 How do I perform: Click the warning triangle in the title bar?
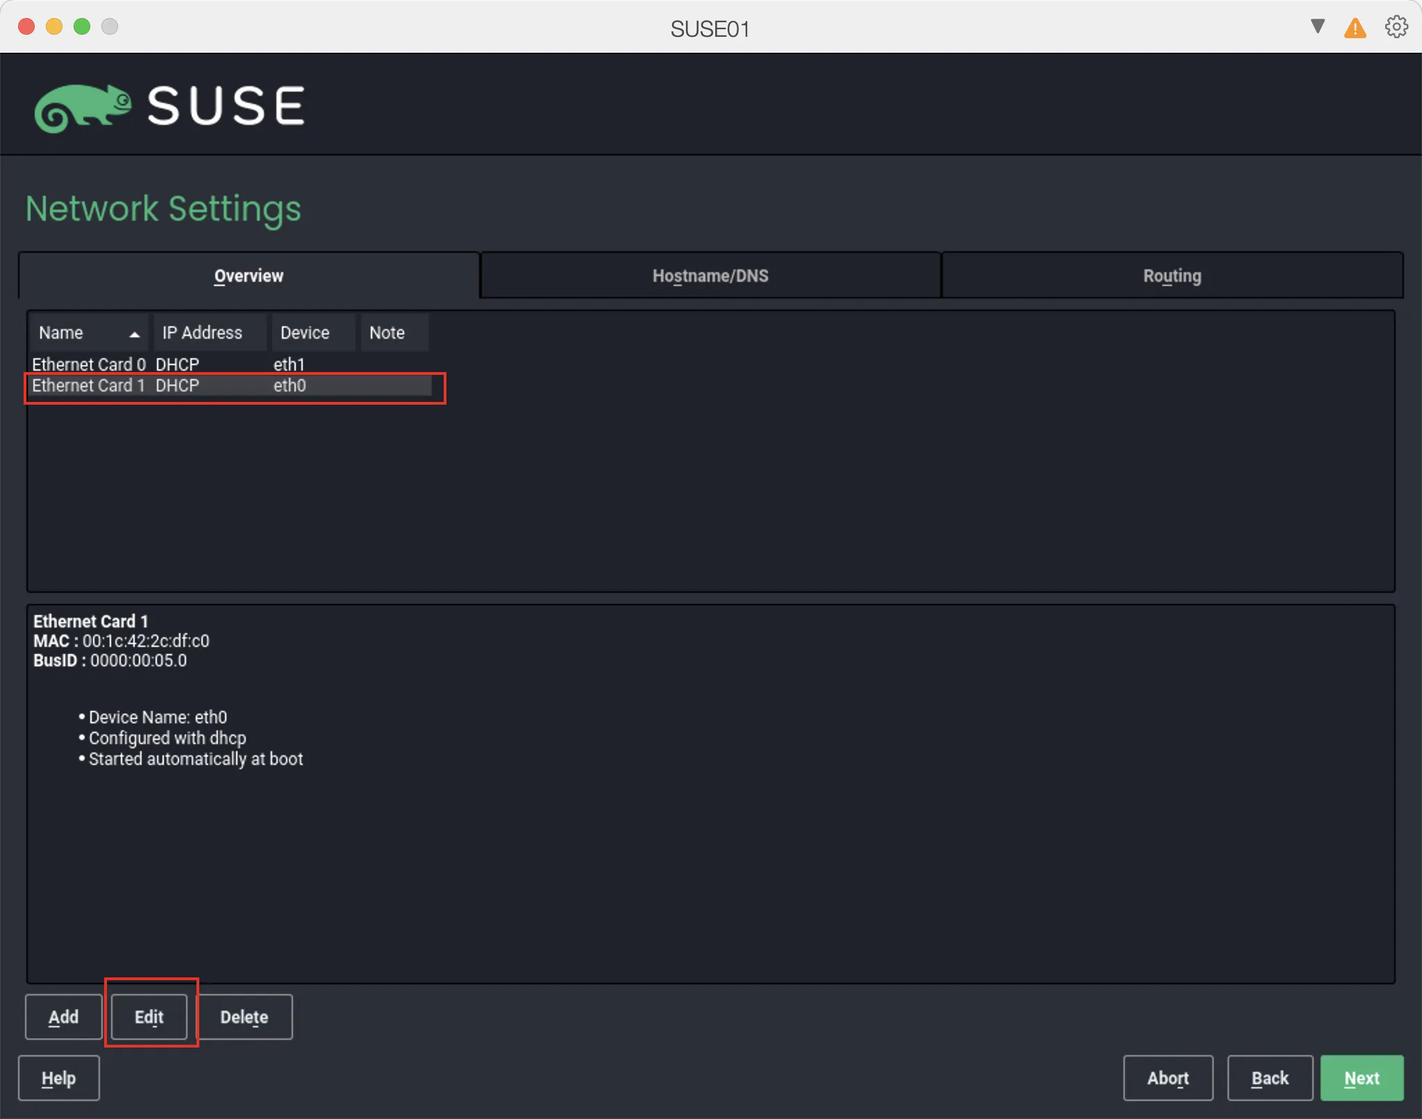pyautogui.click(x=1355, y=28)
